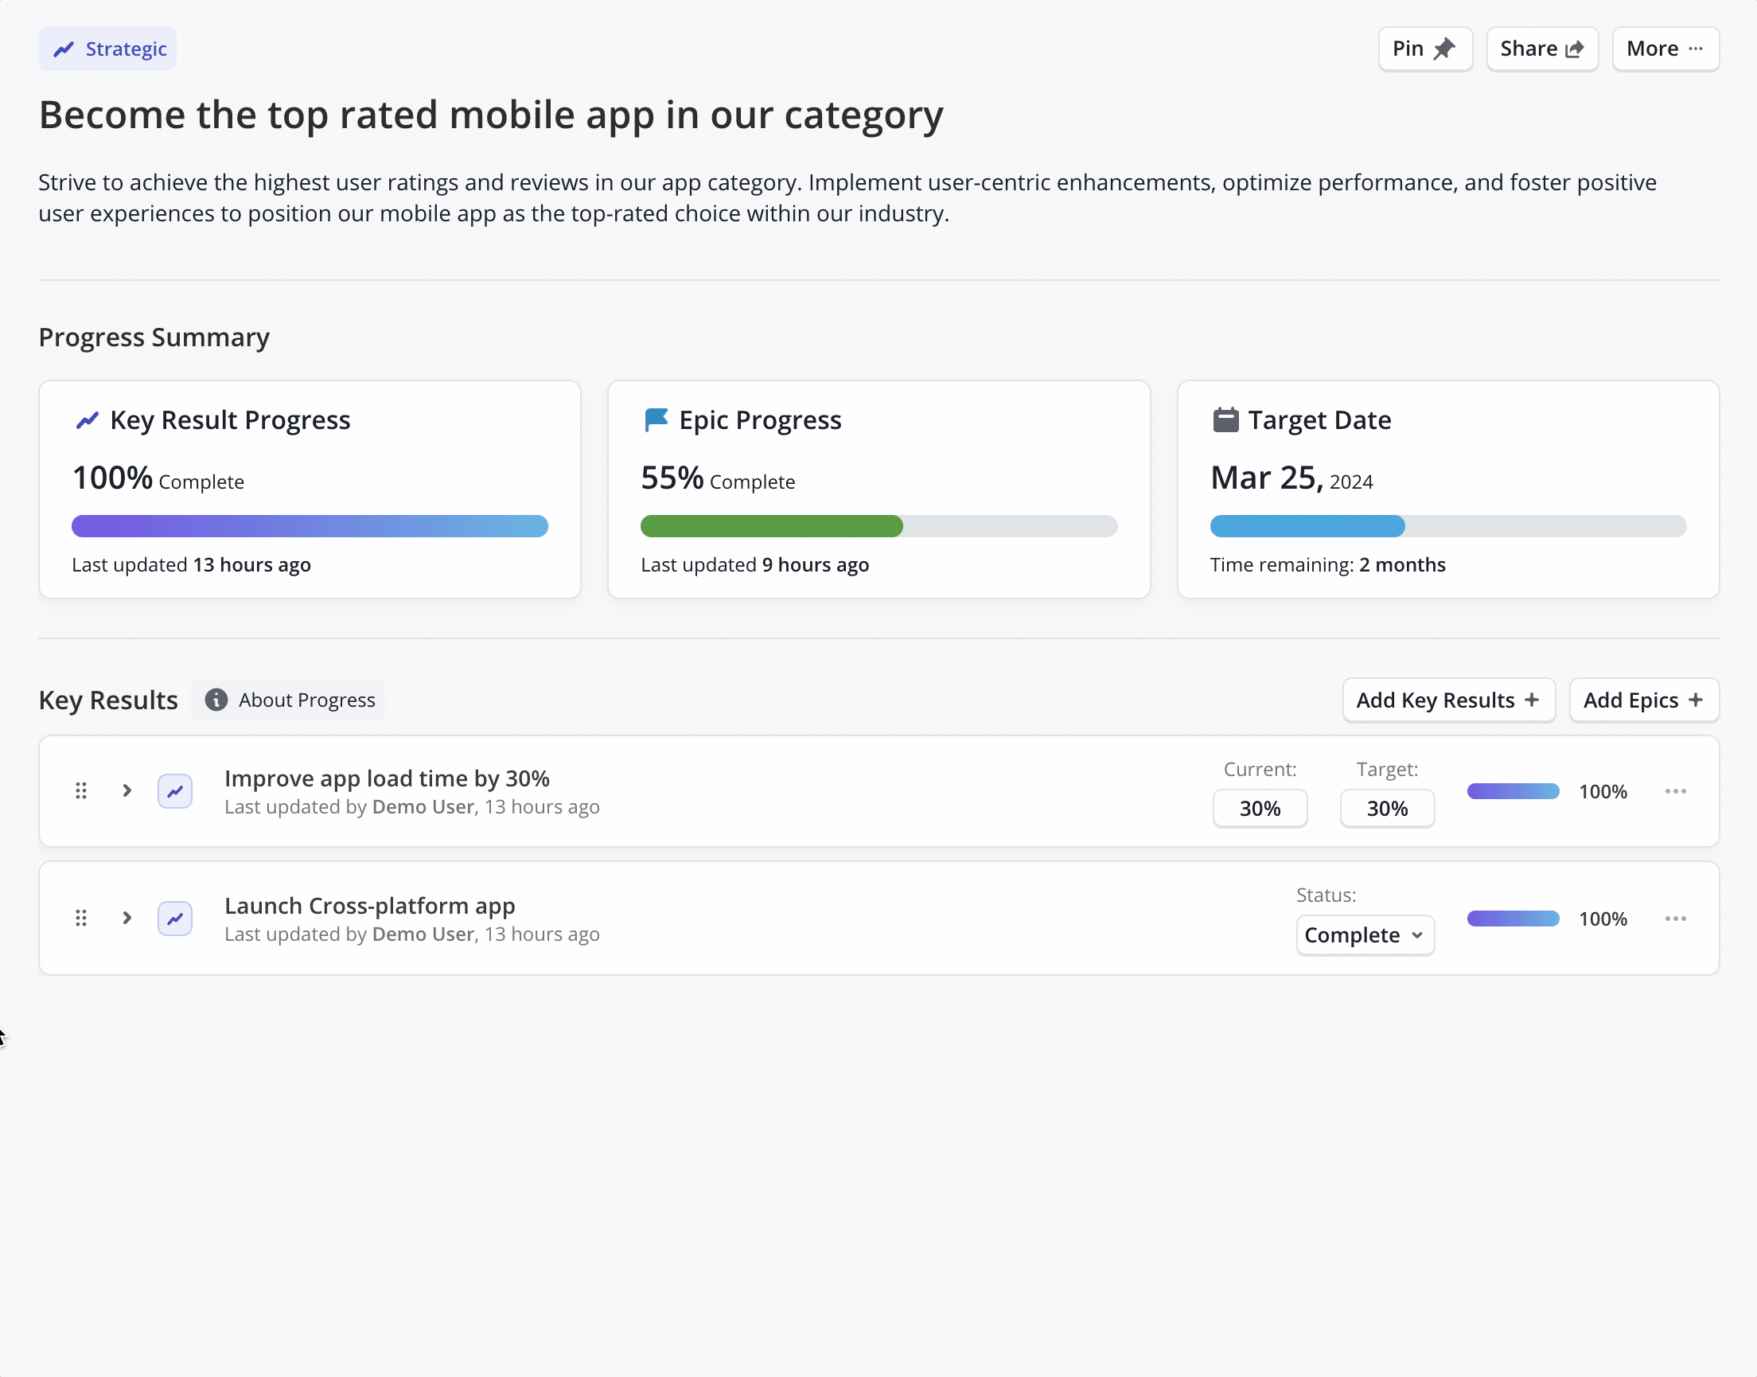Click the Strategic tag trend icon
This screenshot has width=1757, height=1377.
pos(64,49)
